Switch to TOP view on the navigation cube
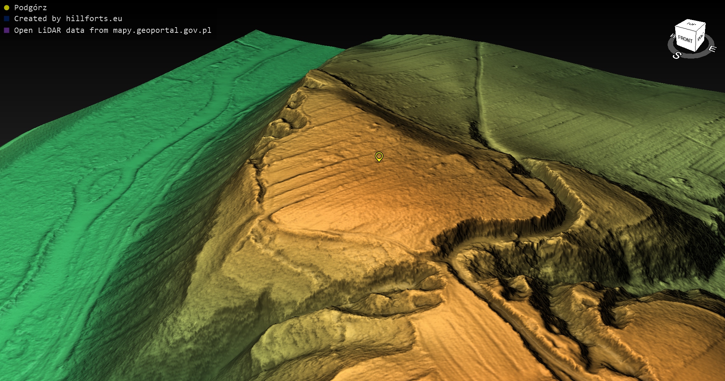This screenshot has height=381, width=725. tap(691, 24)
